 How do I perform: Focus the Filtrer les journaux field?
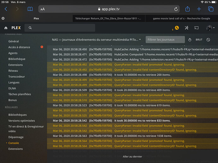point(165,39)
